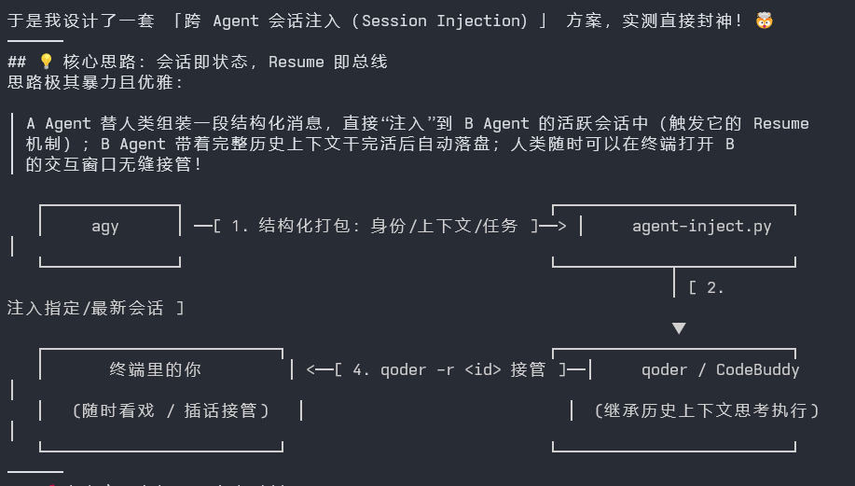
Task: Click the "qoder / CodeBuddy" text
Action: (721, 369)
